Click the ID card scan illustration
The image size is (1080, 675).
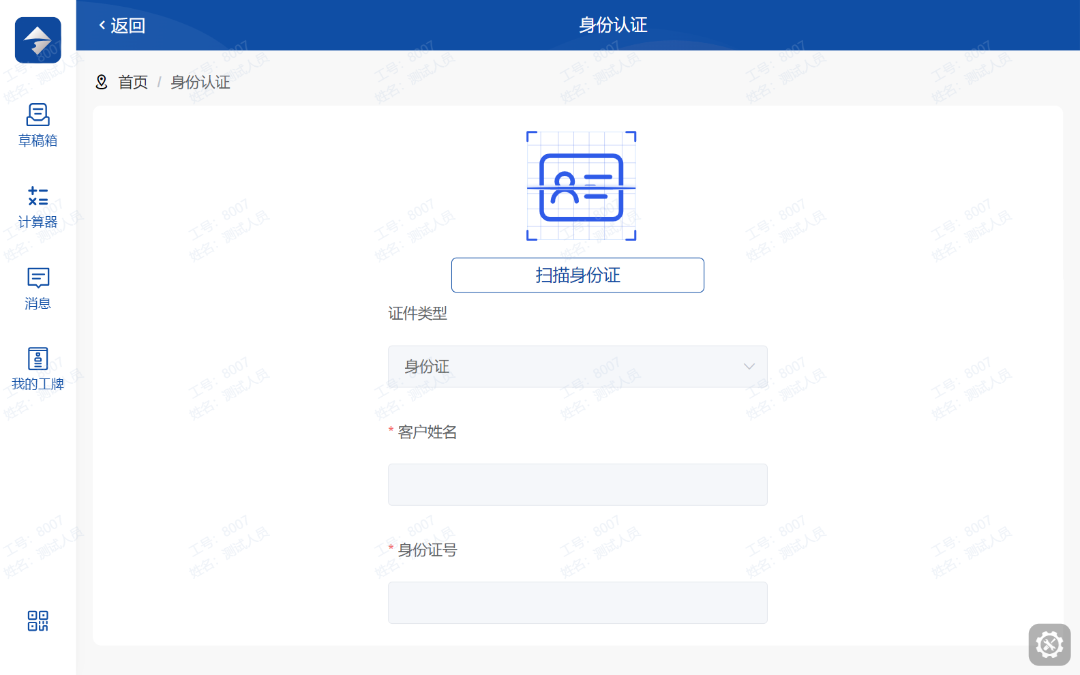click(582, 186)
